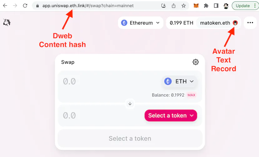This screenshot has width=259, height=157.
Task: Reload the page
Action: click(x=25, y=6)
